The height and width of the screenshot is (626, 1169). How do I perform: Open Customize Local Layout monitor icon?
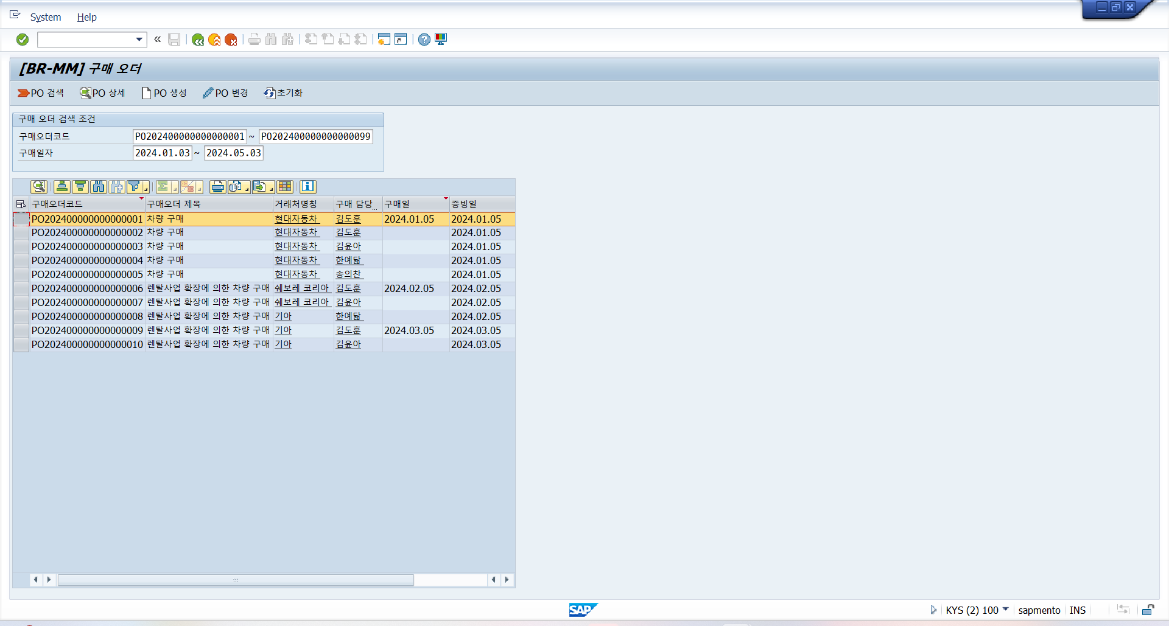(441, 40)
